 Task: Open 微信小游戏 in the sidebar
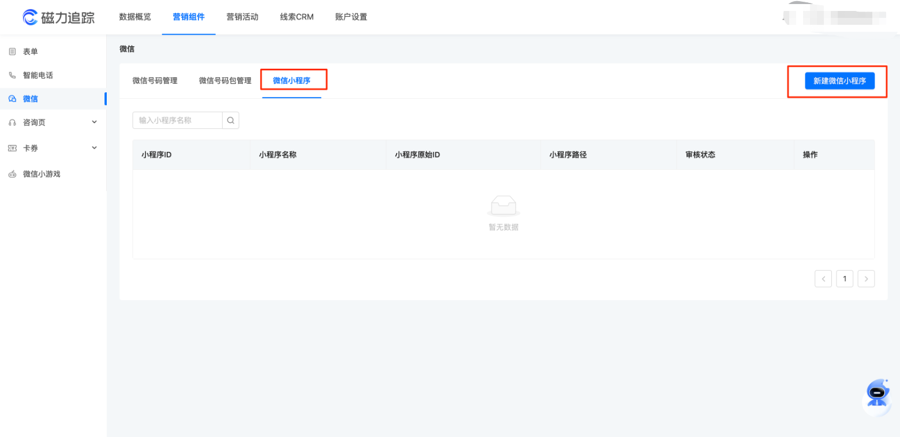tap(39, 174)
